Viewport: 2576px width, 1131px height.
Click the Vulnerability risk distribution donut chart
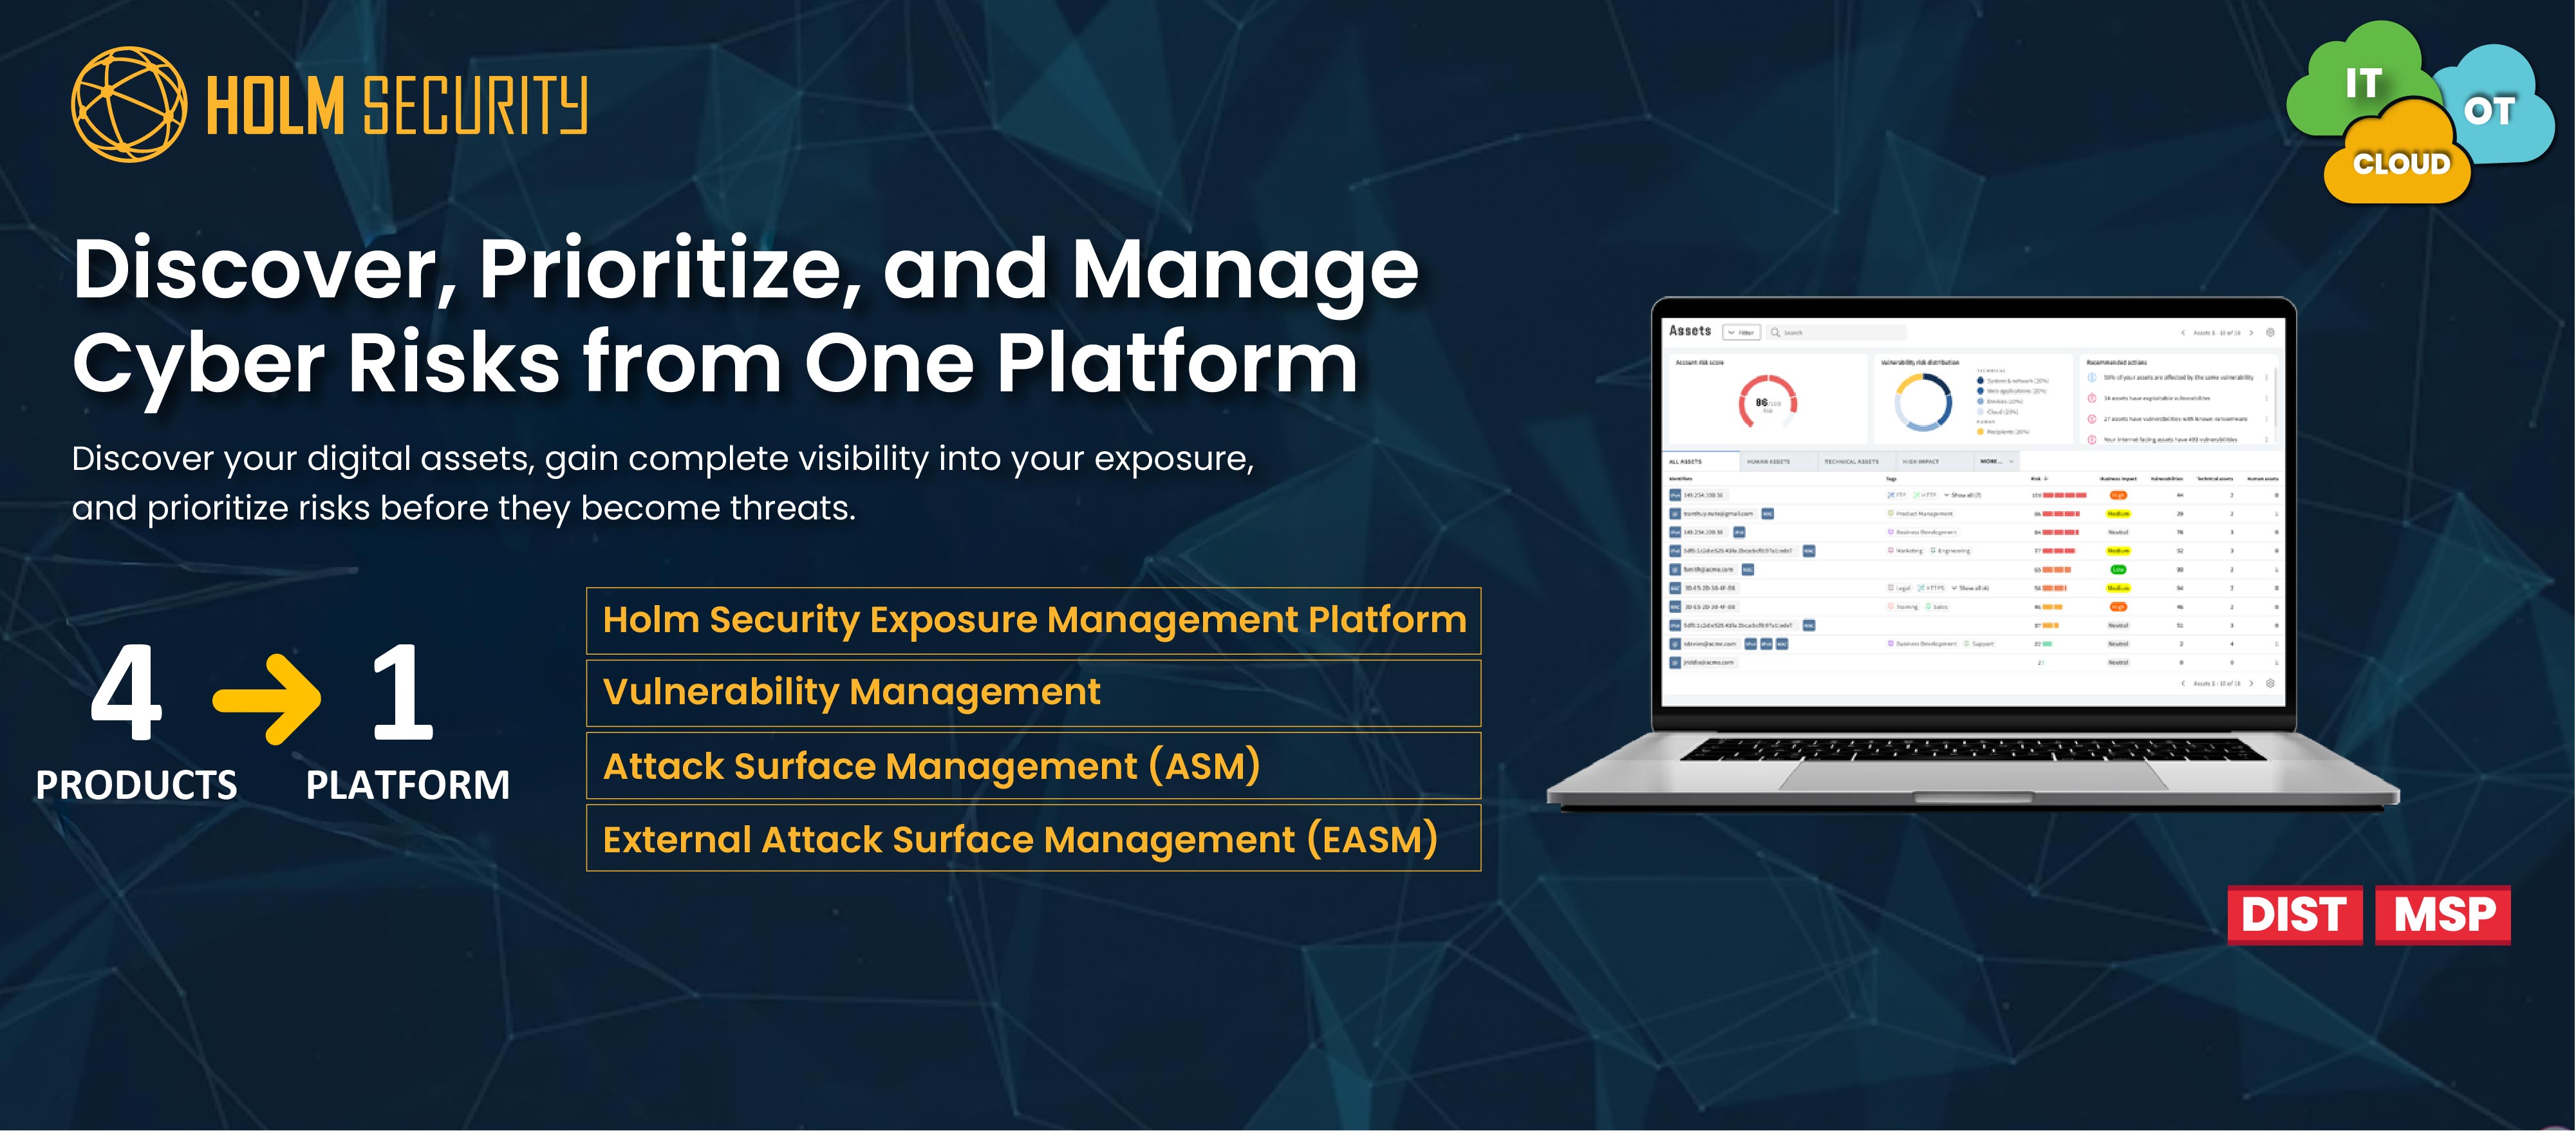tap(1923, 403)
